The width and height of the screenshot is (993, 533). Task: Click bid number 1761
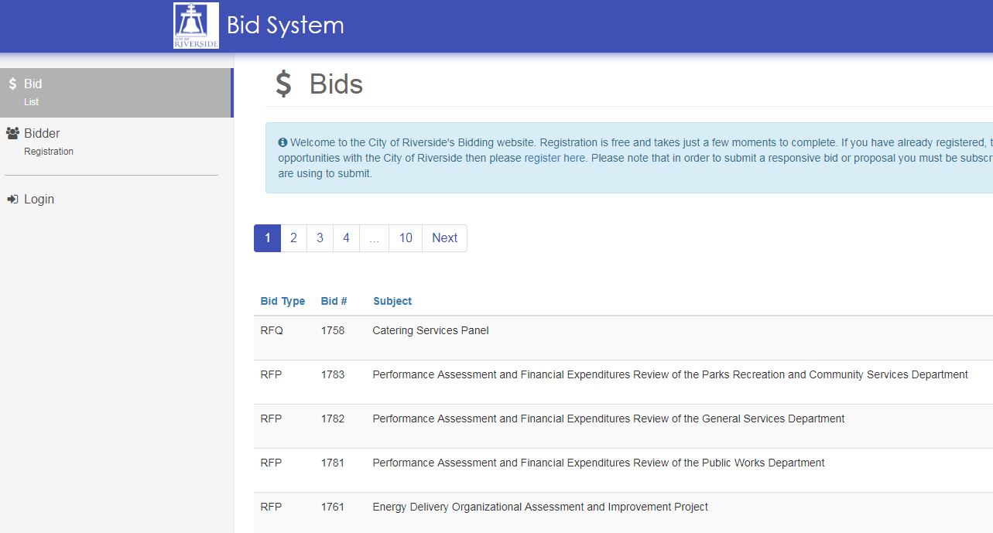click(333, 507)
